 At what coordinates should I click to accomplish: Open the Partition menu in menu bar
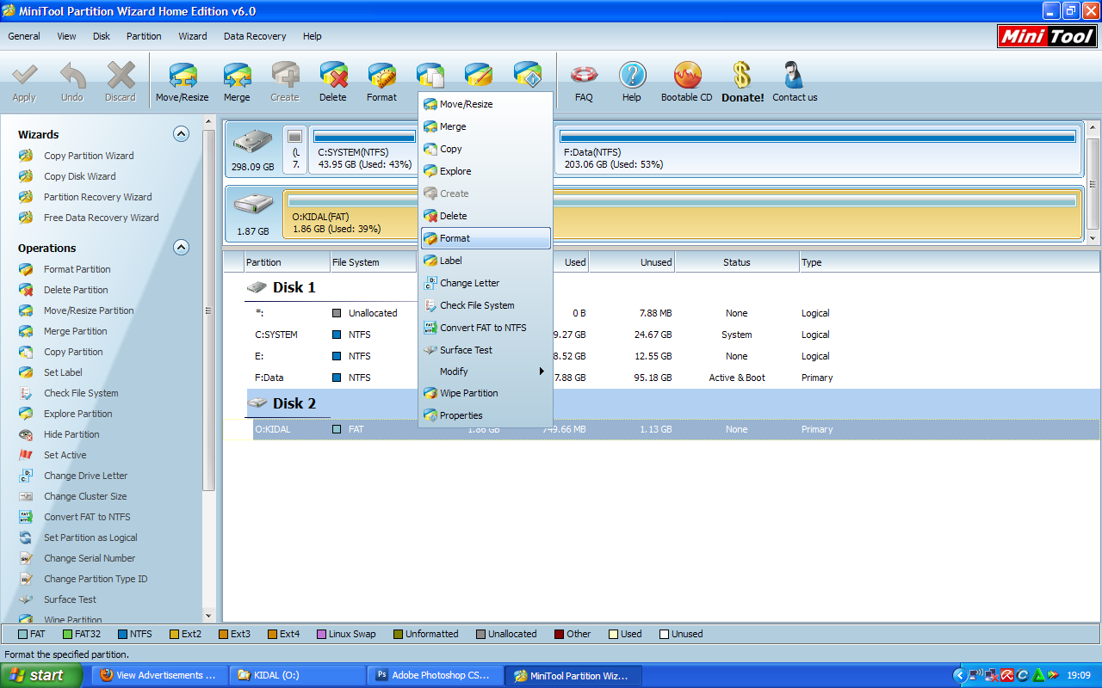pyautogui.click(x=144, y=36)
